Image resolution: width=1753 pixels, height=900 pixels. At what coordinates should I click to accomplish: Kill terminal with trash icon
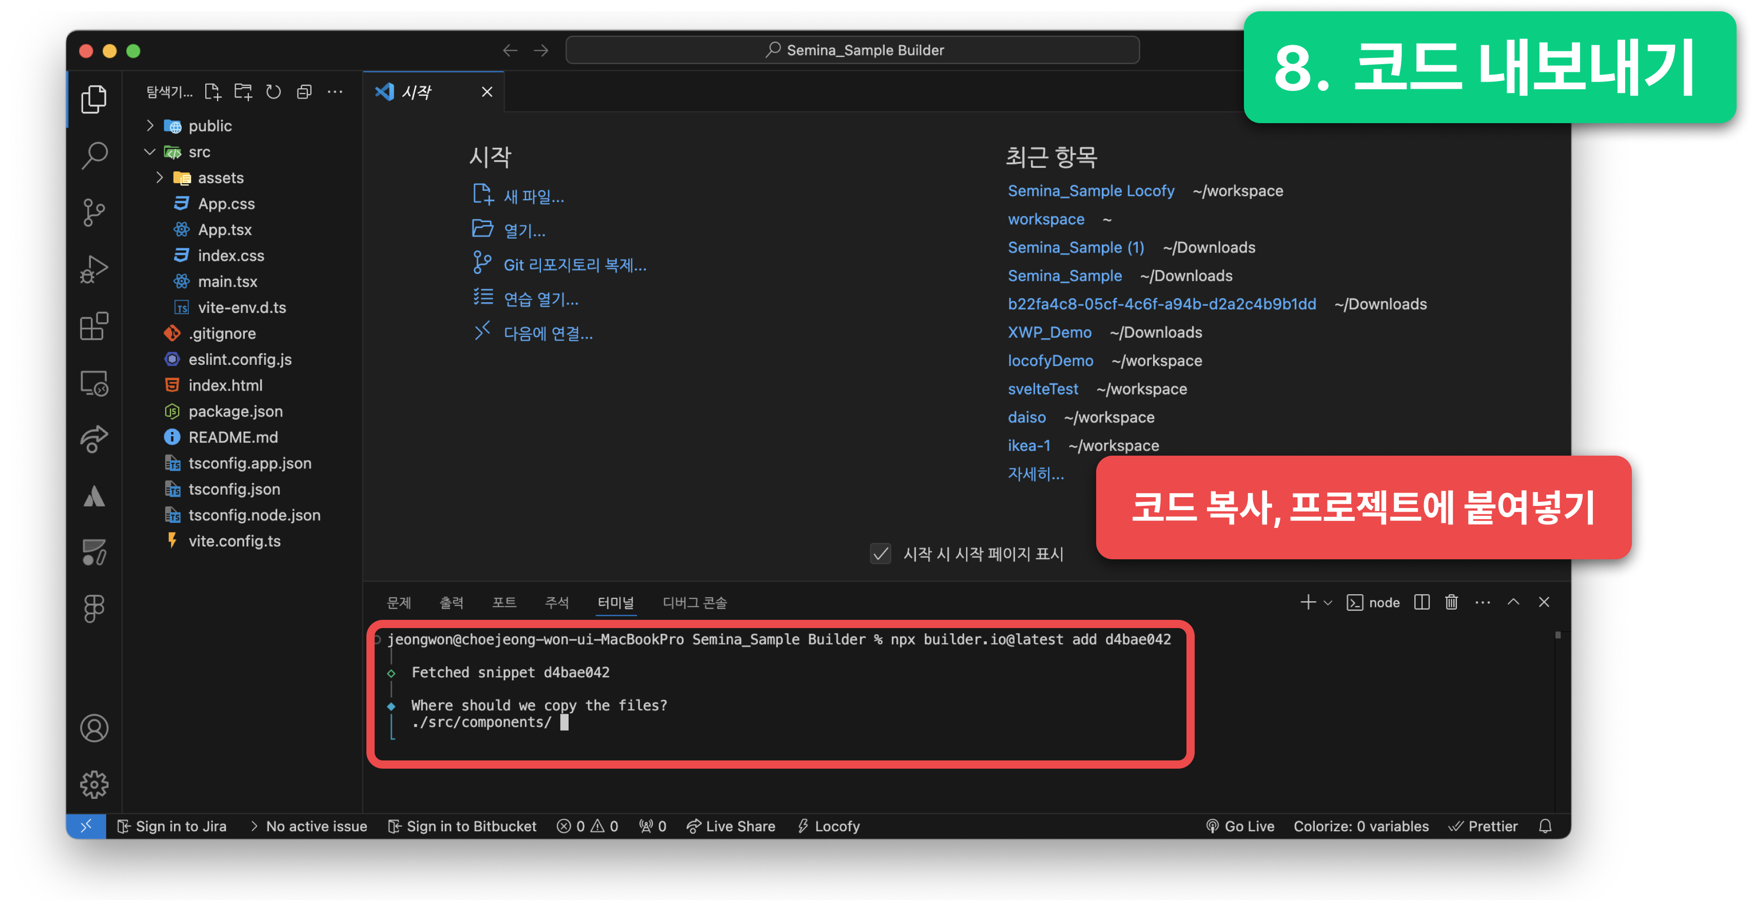(1452, 602)
